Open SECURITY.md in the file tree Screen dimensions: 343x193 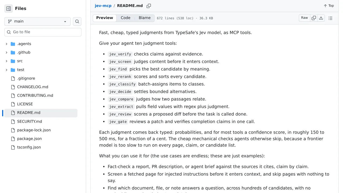[29, 122]
